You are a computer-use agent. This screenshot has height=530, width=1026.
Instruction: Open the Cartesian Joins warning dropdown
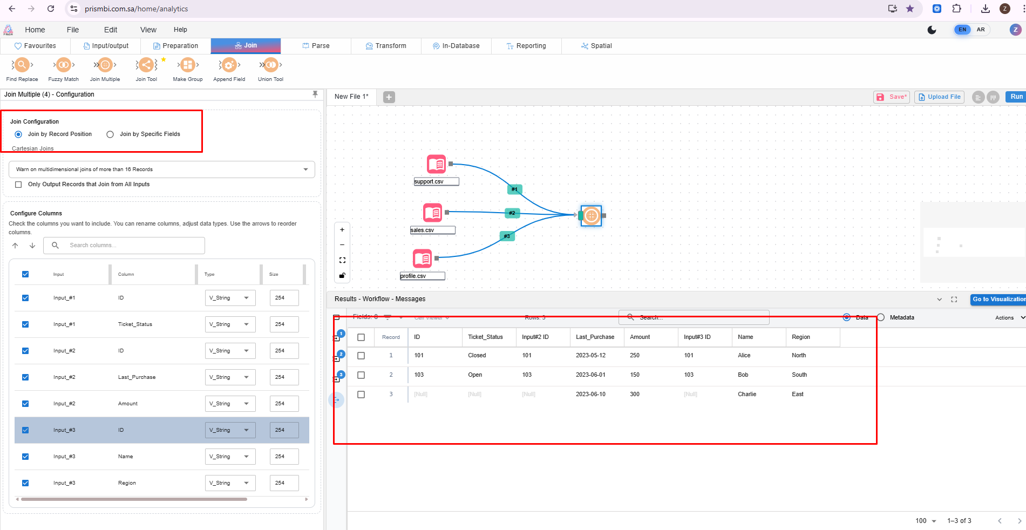[x=161, y=169]
